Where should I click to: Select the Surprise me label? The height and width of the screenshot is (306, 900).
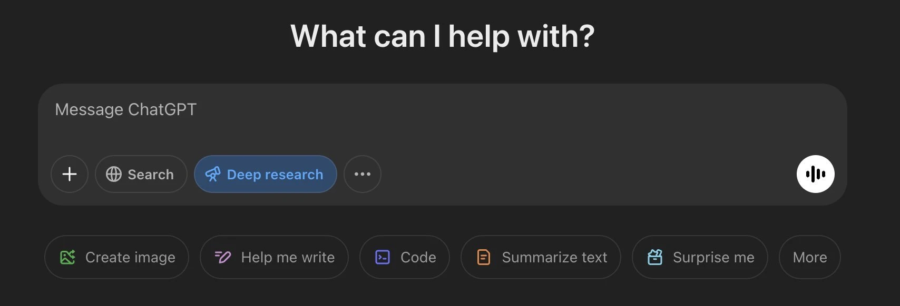click(x=713, y=257)
